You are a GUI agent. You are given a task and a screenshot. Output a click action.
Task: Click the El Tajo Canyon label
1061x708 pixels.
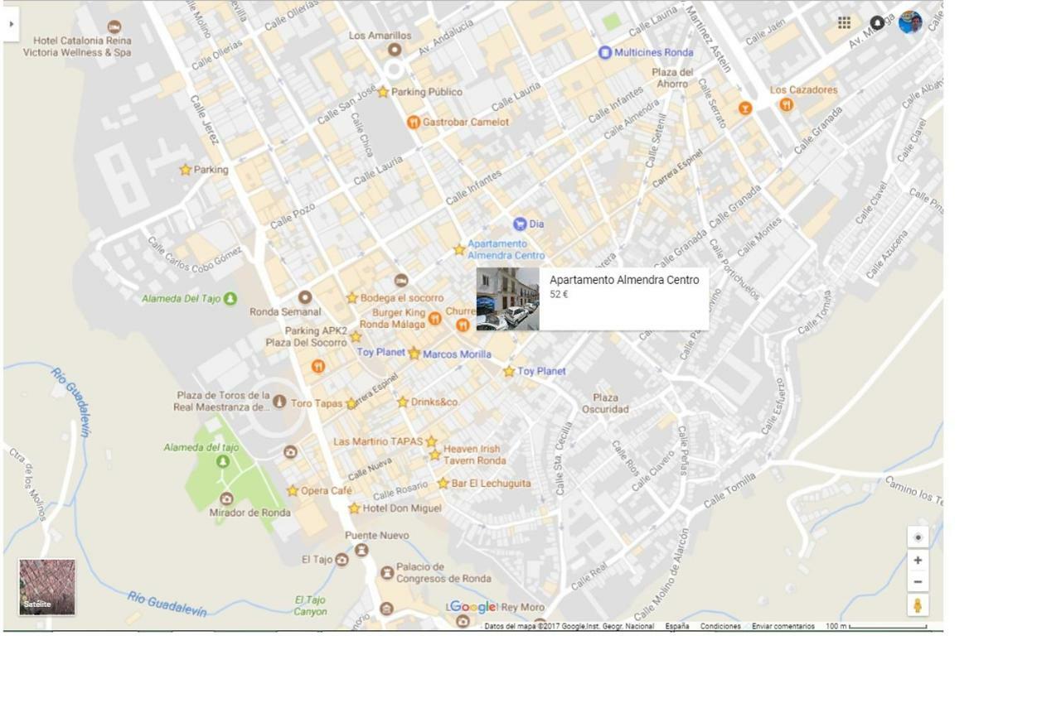click(x=310, y=605)
